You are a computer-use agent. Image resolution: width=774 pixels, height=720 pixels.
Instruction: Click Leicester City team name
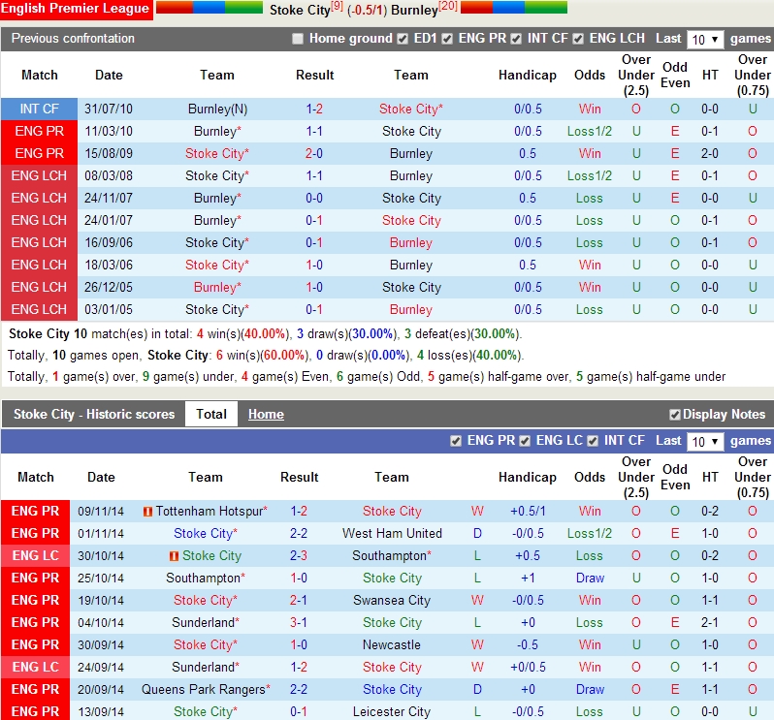click(x=392, y=711)
